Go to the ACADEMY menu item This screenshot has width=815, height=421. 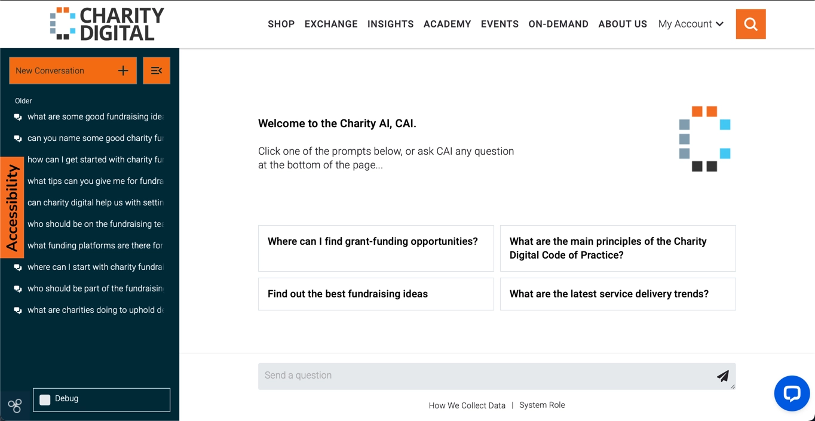tap(447, 24)
